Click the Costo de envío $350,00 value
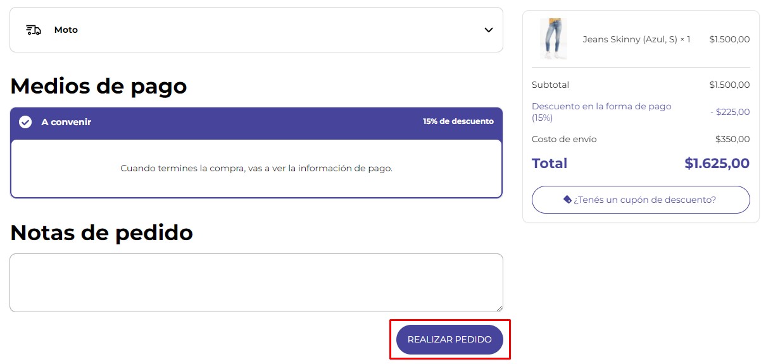773x364 pixels. click(732, 139)
